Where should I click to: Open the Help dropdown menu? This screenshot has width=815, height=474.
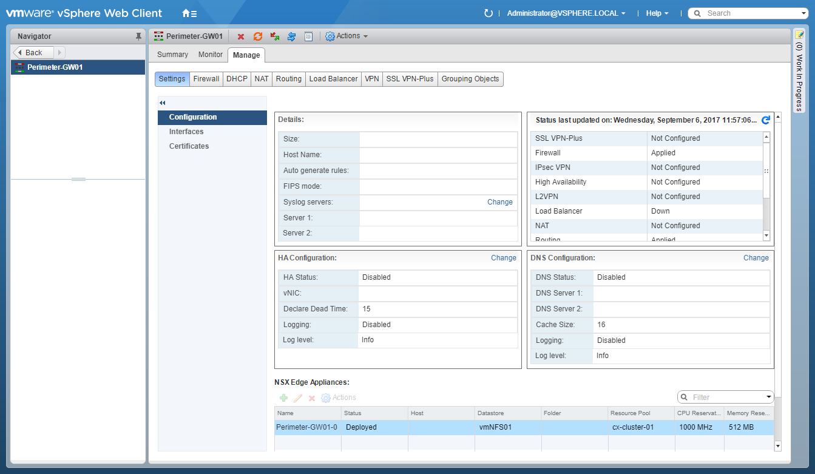657,13
